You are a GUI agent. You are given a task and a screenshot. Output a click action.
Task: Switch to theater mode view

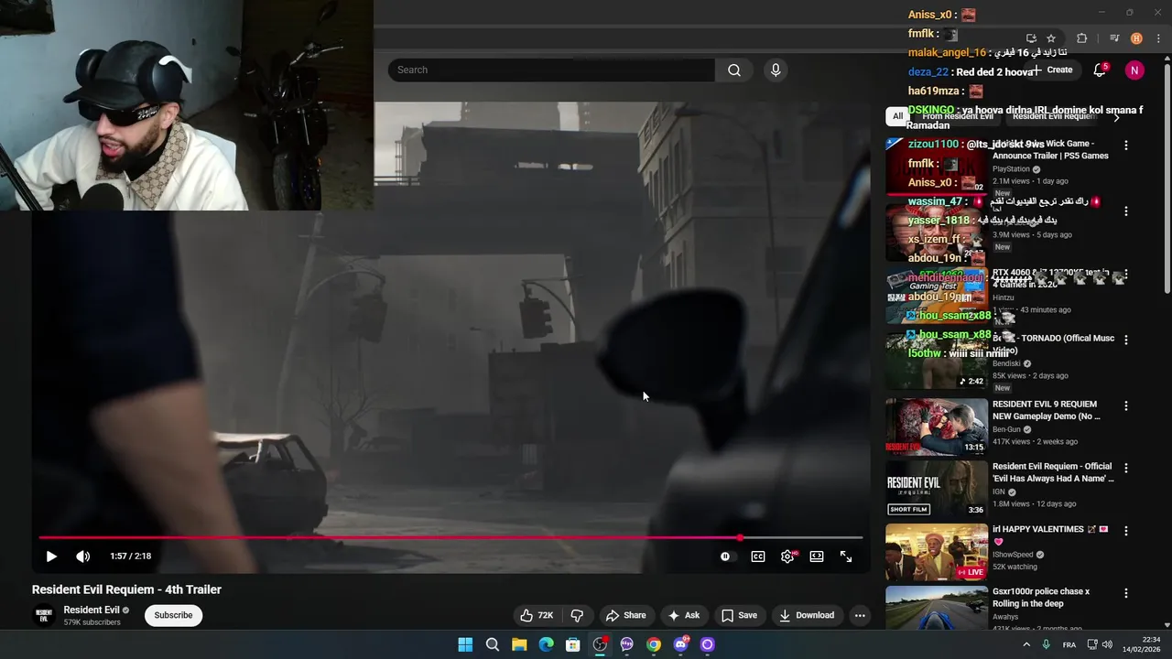[x=817, y=556]
